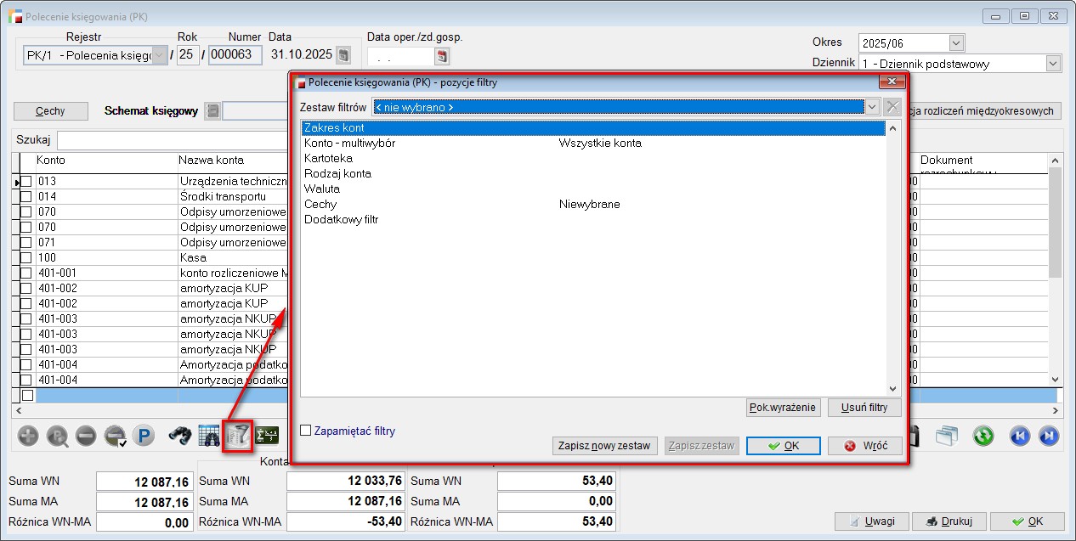Click the filter funnel icon in toolbar

tap(238, 436)
